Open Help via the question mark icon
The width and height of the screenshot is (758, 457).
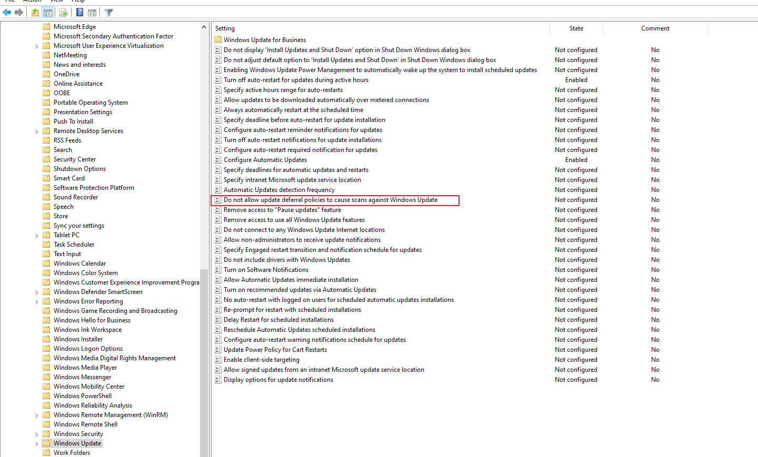click(x=79, y=12)
